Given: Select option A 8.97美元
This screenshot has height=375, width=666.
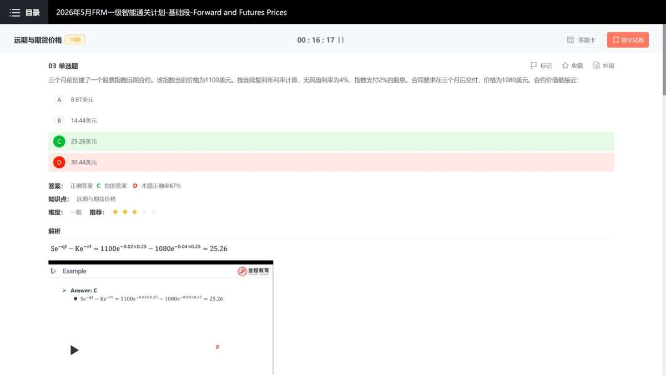Looking at the screenshot, I should click(x=331, y=100).
